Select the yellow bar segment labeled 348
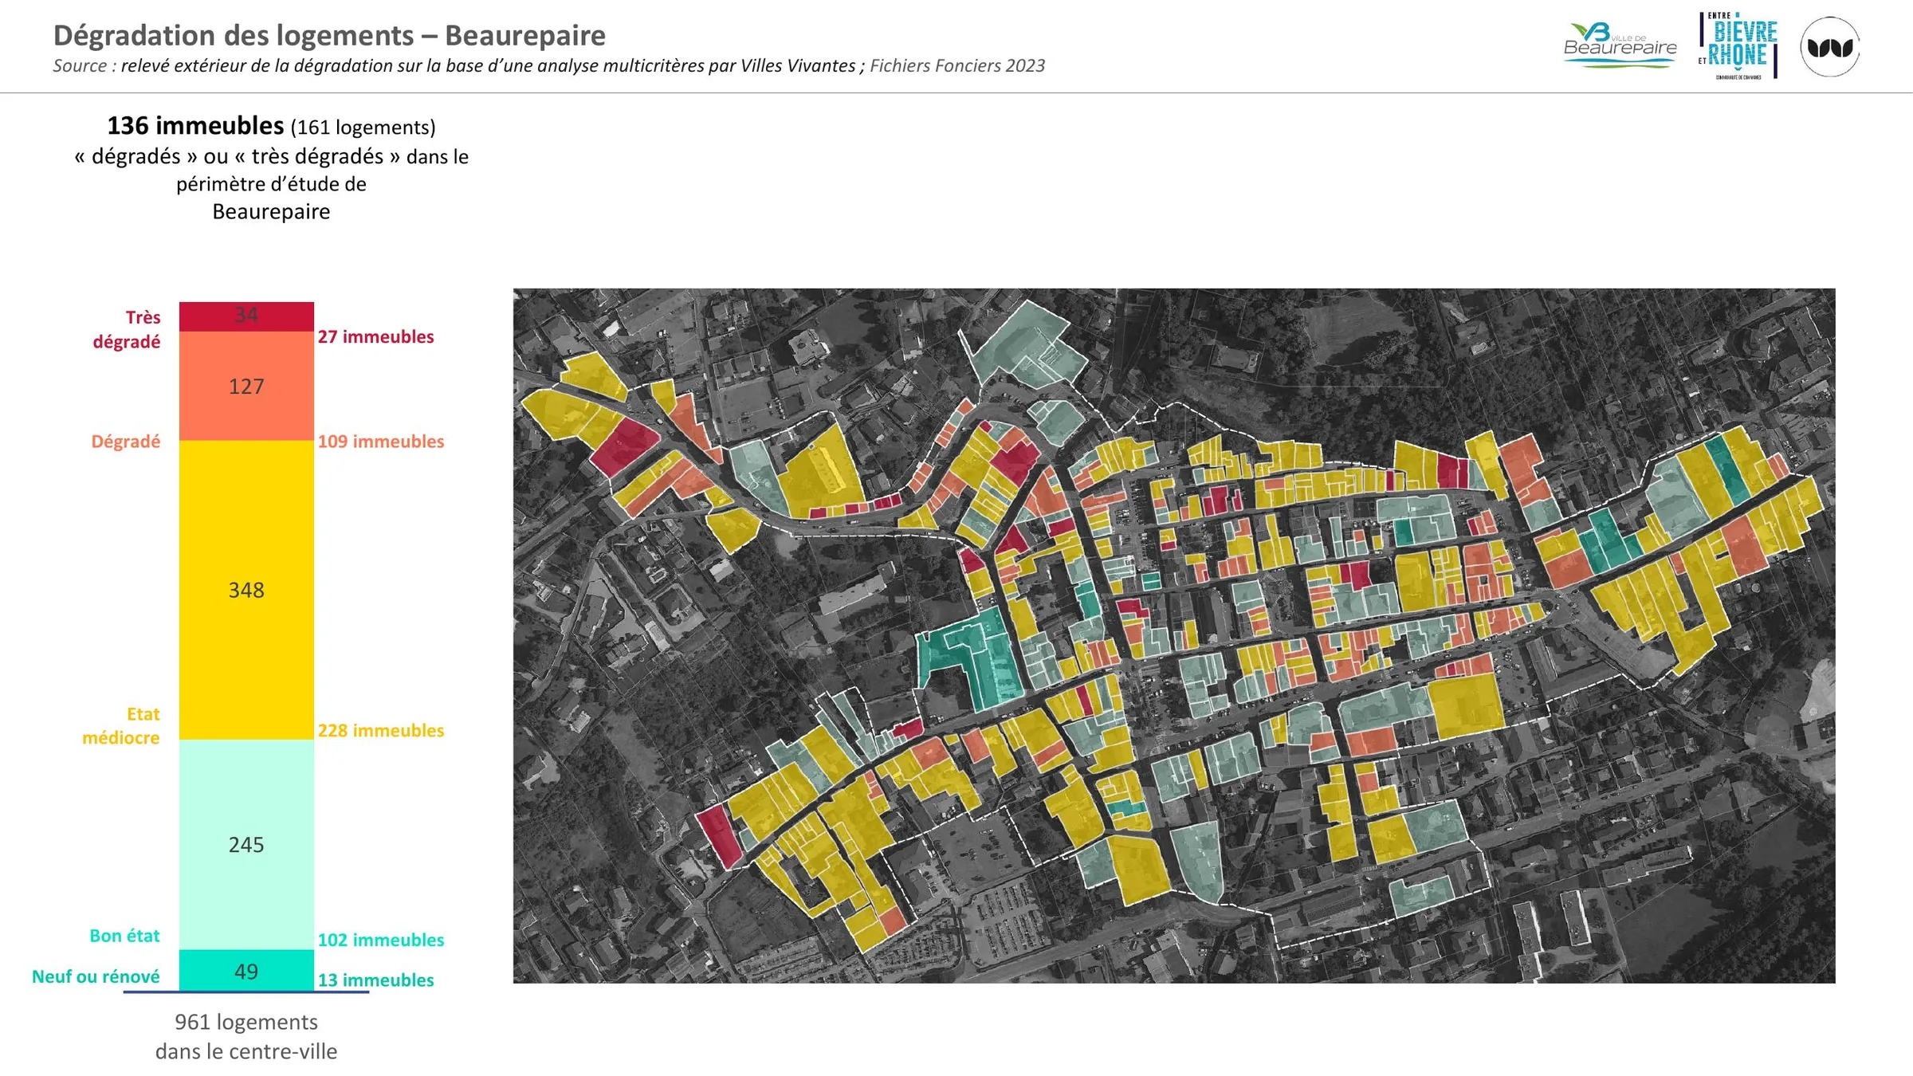 [x=246, y=590]
